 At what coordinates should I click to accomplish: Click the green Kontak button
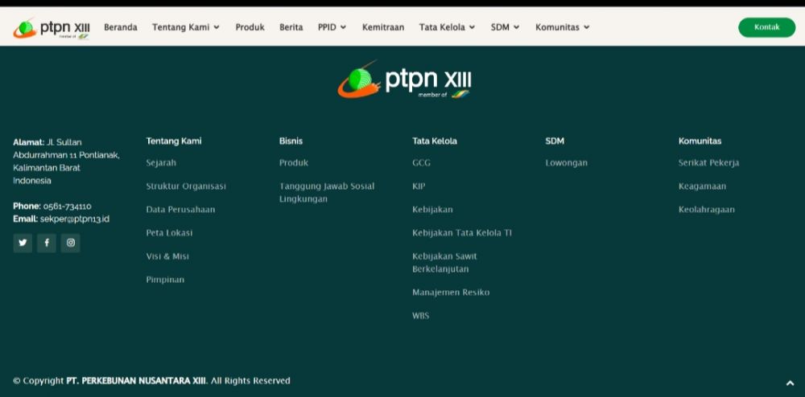click(x=766, y=27)
